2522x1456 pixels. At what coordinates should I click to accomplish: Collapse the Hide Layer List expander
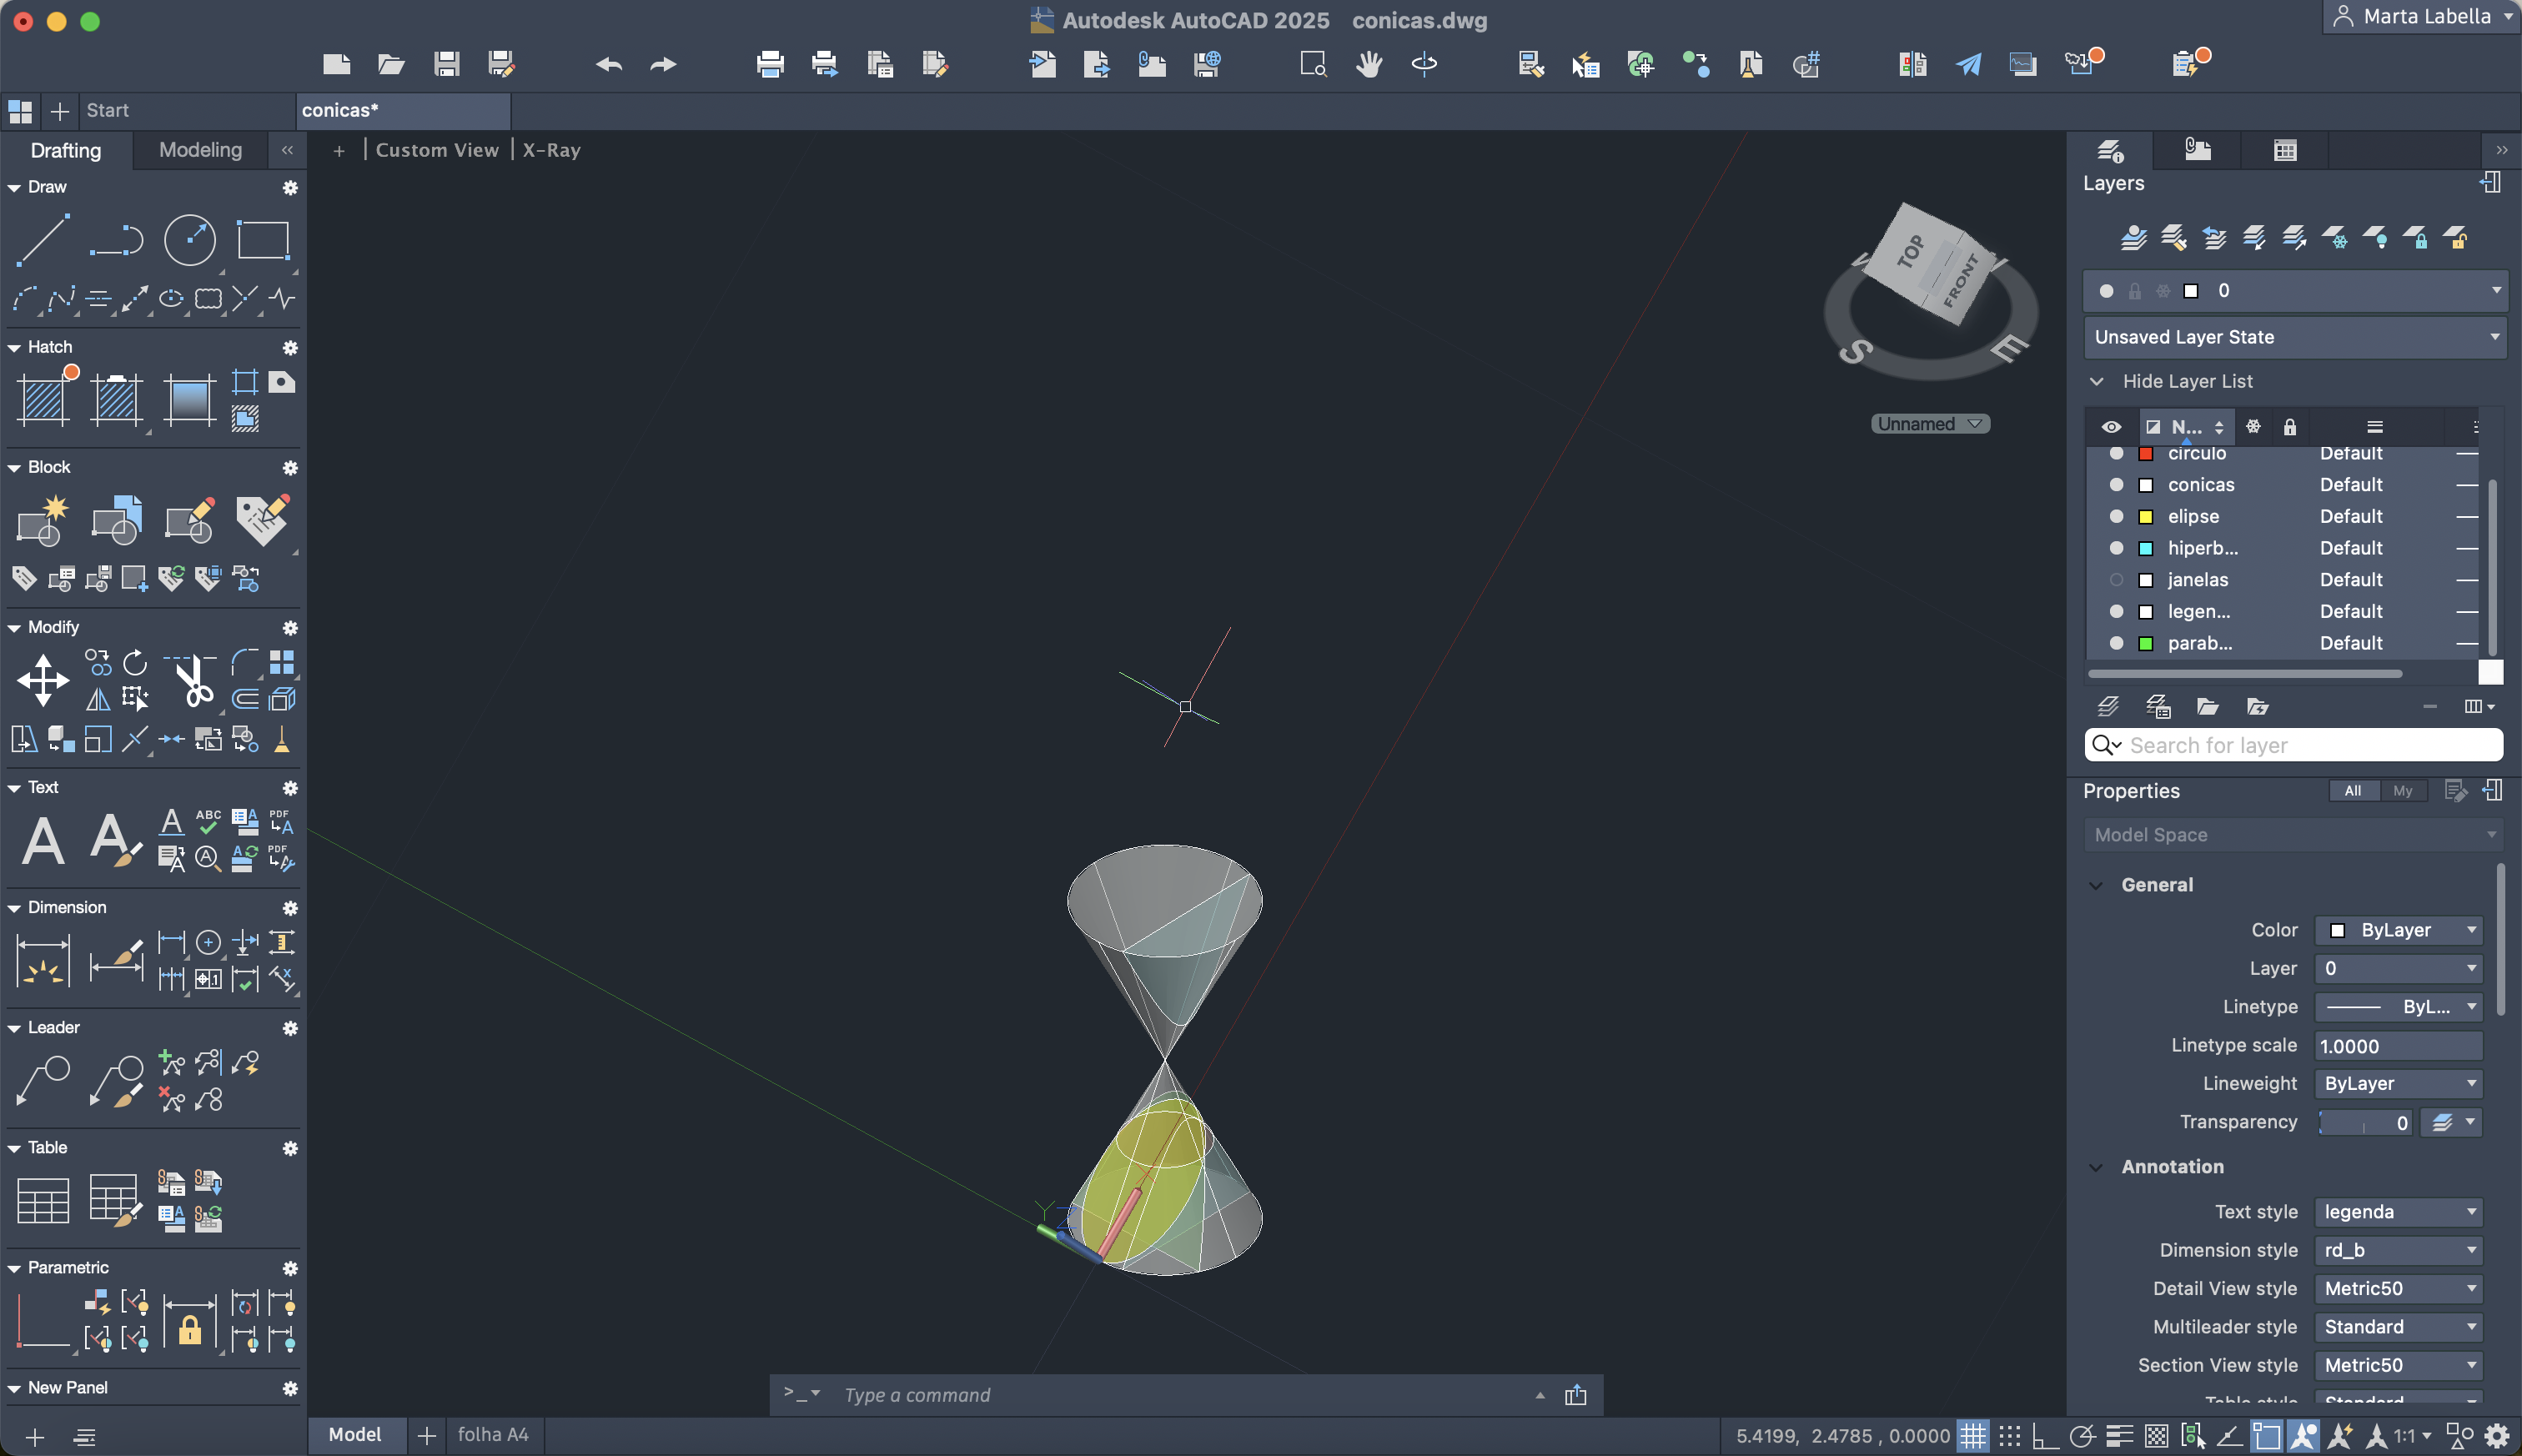[2097, 381]
